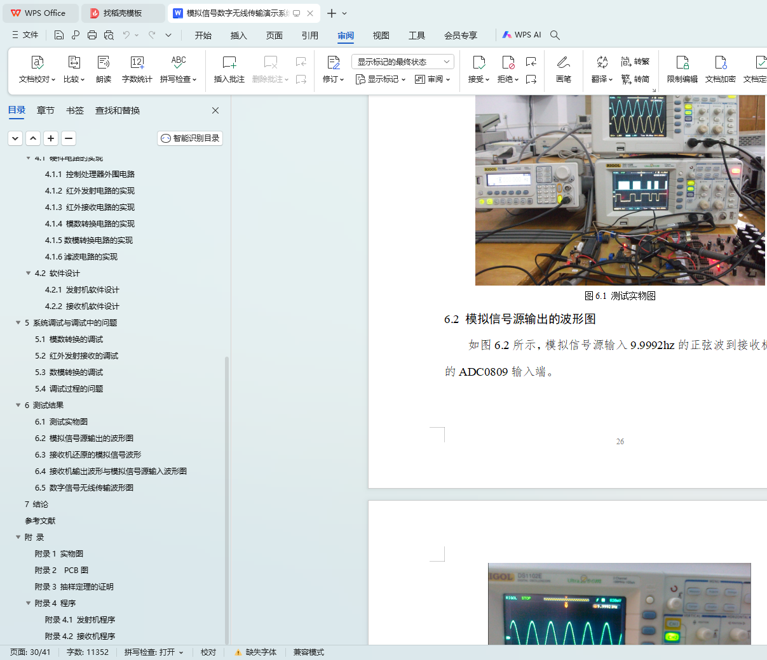The height and width of the screenshot is (660, 767).
Task: Click the undo arrow icon
Action: point(126,35)
